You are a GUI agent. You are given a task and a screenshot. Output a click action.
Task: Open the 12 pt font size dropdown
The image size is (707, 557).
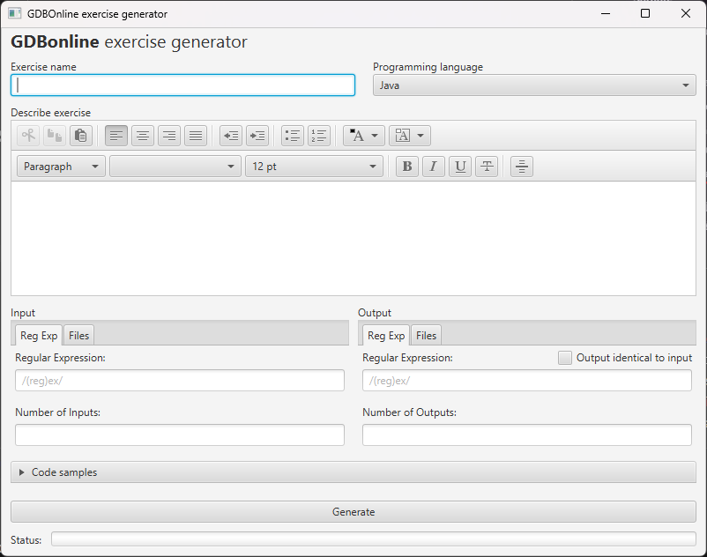[315, 167]
